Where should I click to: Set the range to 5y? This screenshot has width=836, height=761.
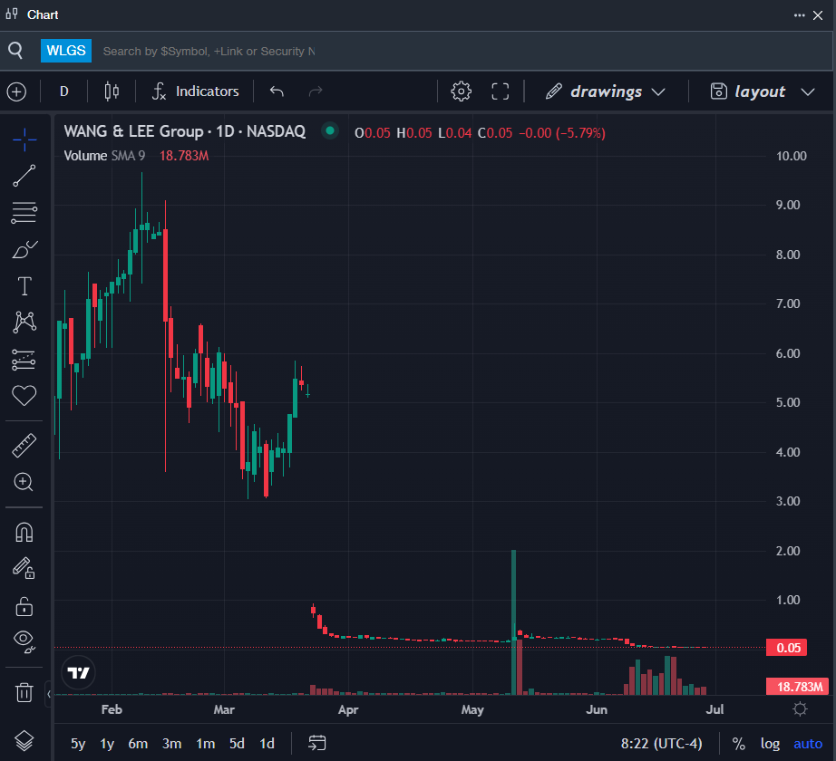tap(78, 744)
